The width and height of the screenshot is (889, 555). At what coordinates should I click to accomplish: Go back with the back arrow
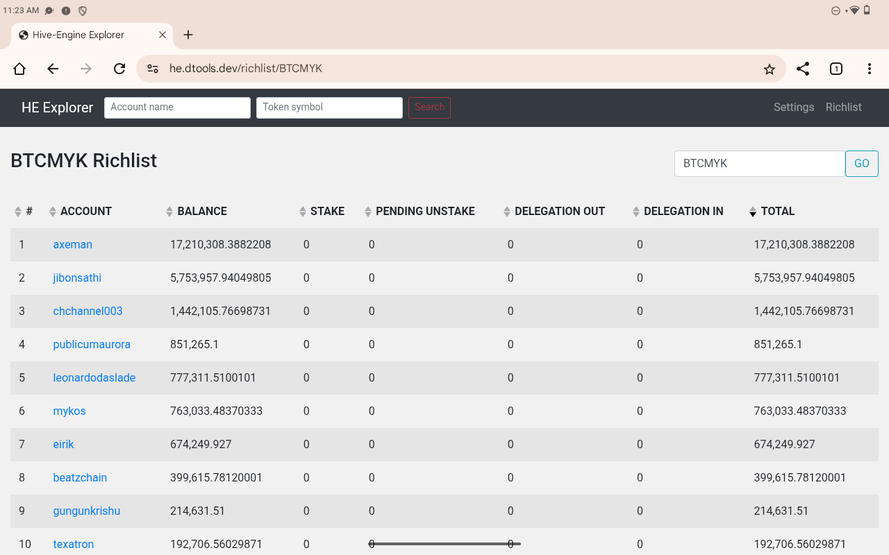click(x=53, y=69)
